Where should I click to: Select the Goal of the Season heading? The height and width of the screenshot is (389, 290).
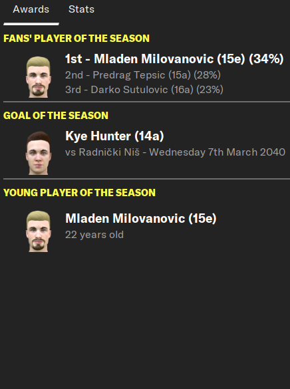56,116
